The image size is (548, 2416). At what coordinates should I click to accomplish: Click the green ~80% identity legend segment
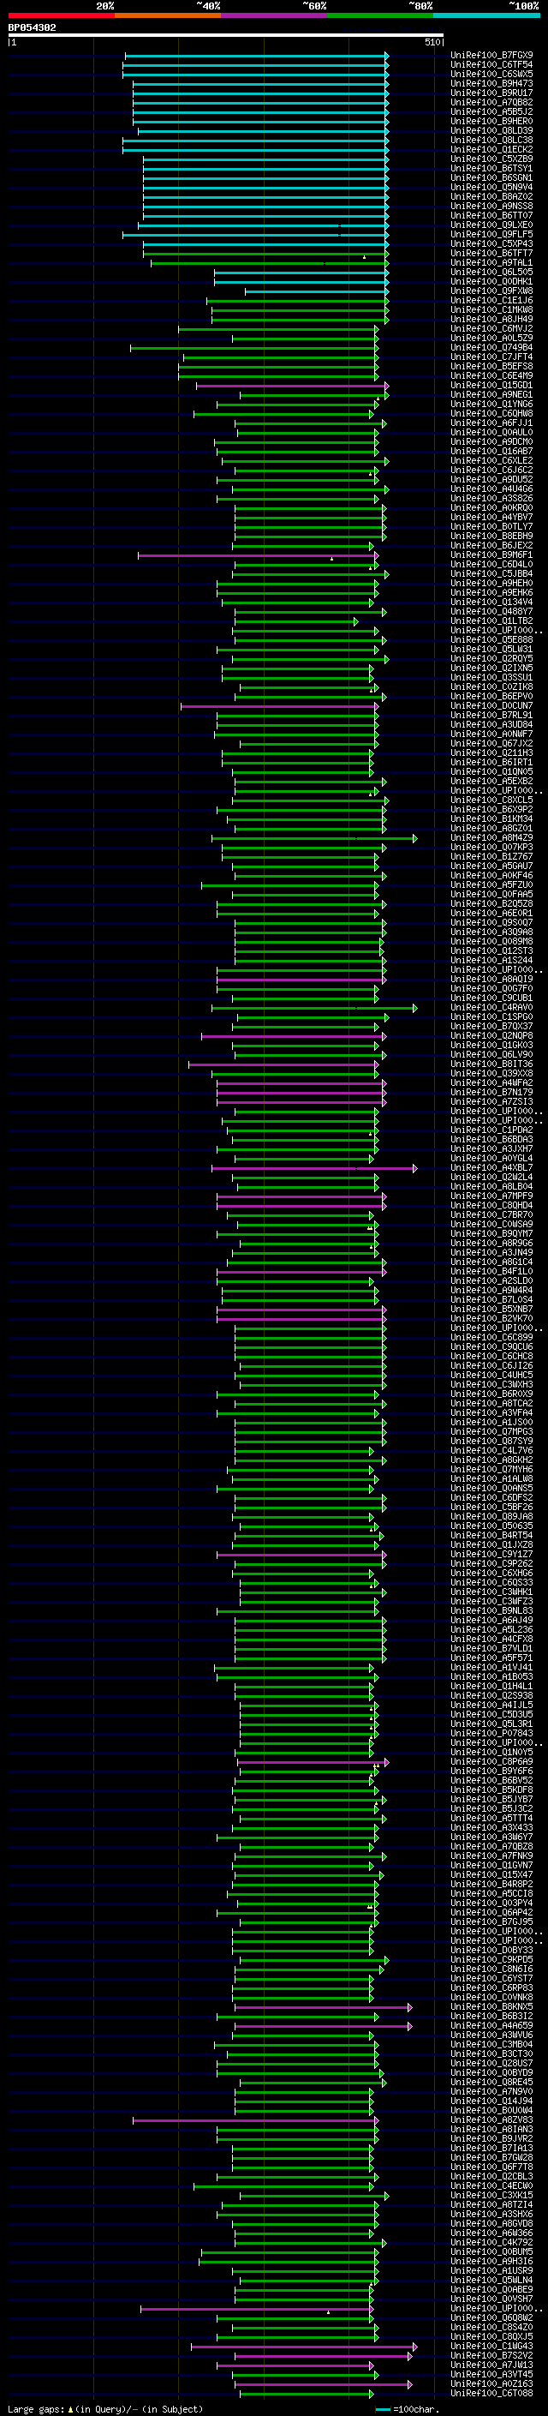(x=380, y=15)
